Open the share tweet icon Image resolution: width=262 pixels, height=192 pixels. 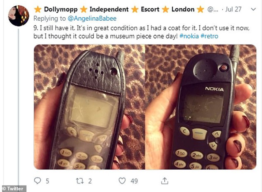165,181
